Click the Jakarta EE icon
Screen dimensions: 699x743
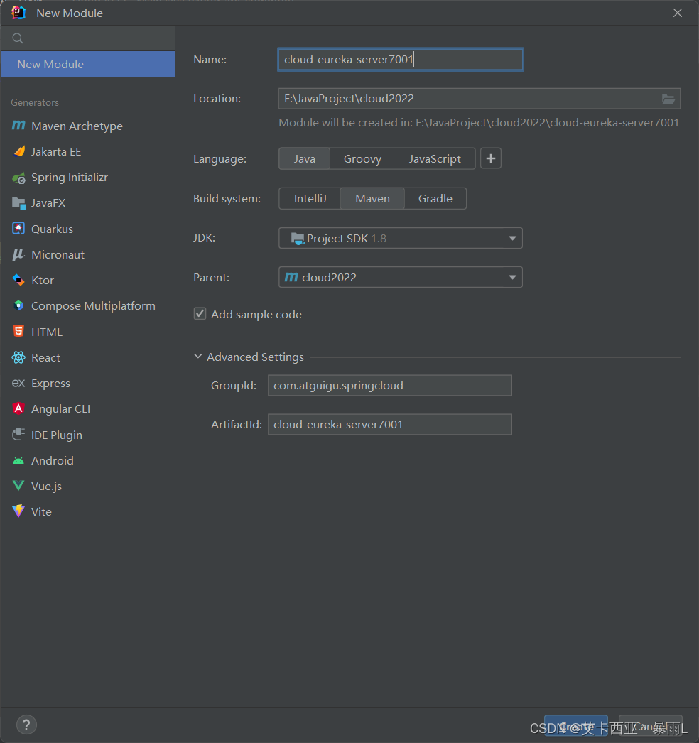point(19,151)
